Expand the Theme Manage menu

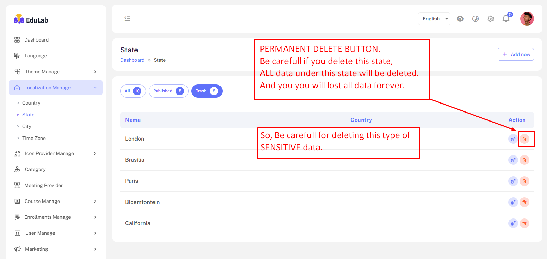56,72
